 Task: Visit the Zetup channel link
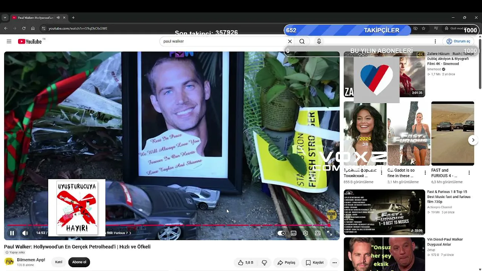431,250
